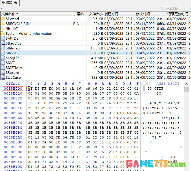Click the $AttrDef file icon

point(3,39)
